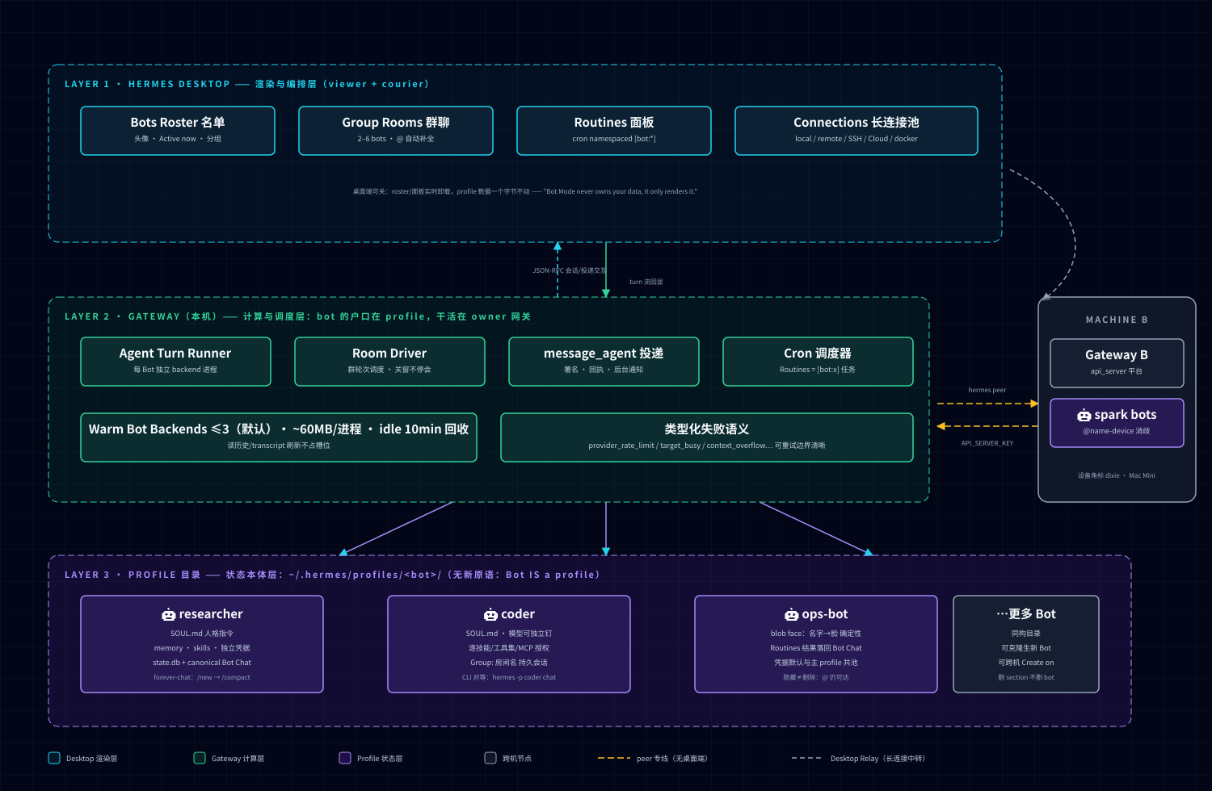Click "Routines 结果落回 Bot Chat" in ops-bot
This screenshot has height=791, width=1212.
click(816, 648)
